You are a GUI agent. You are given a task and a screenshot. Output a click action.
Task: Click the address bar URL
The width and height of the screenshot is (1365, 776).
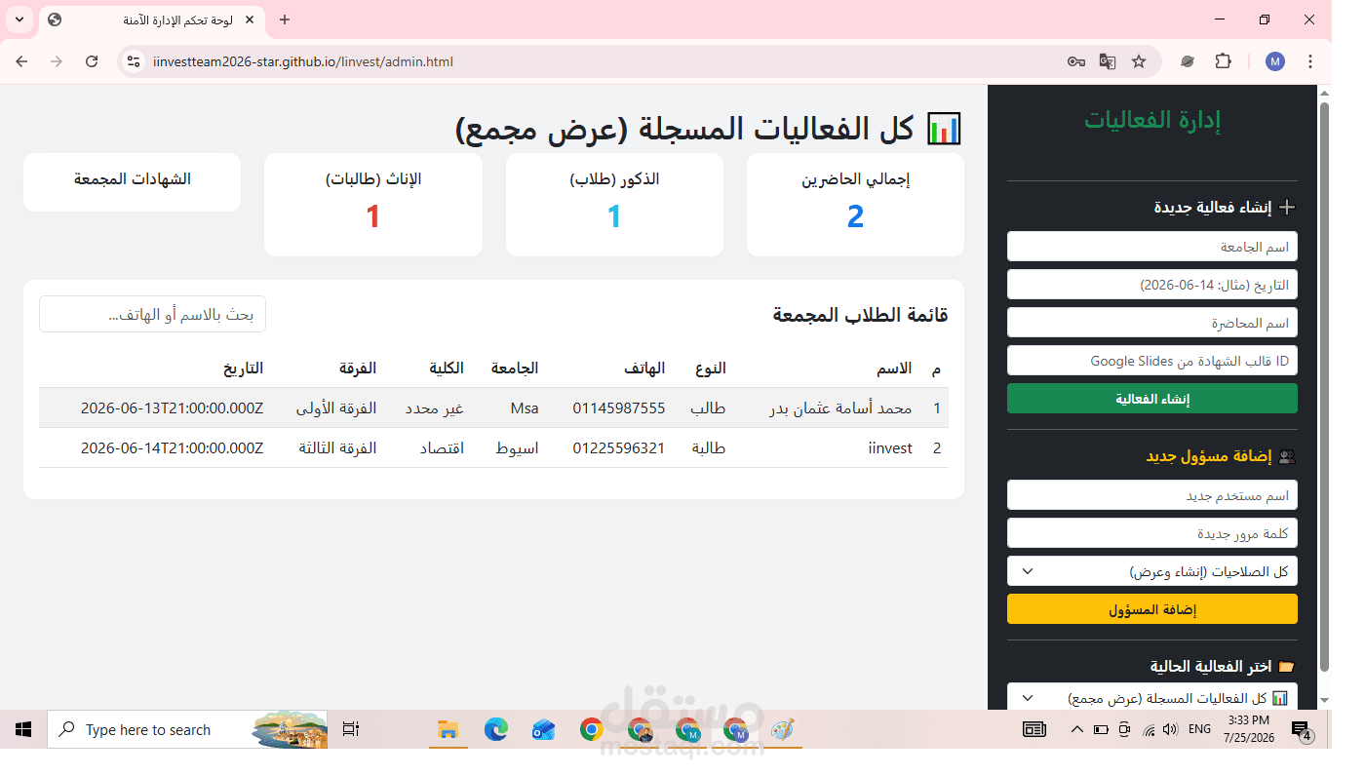pyautogui.click(x=302, y=61)
